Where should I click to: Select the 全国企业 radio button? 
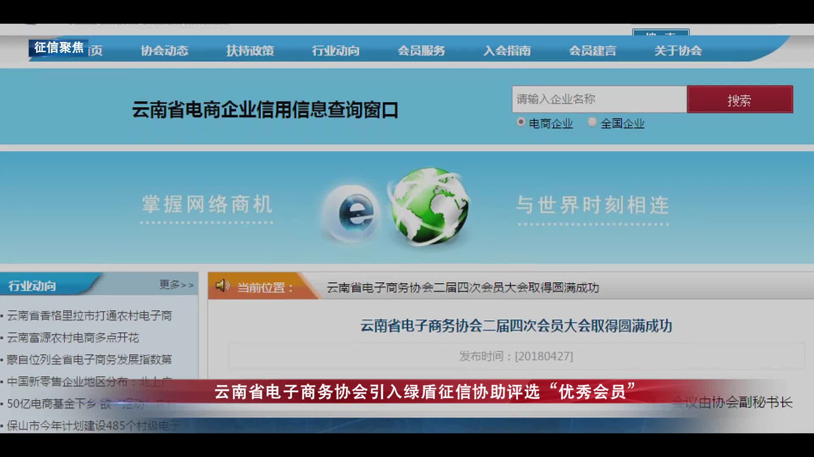coord(592,122)
